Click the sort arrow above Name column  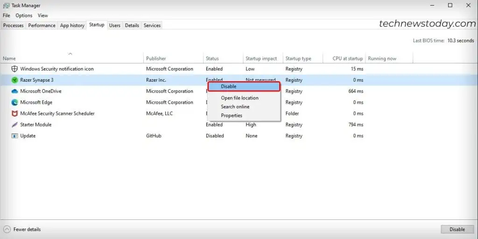(70, 54)
